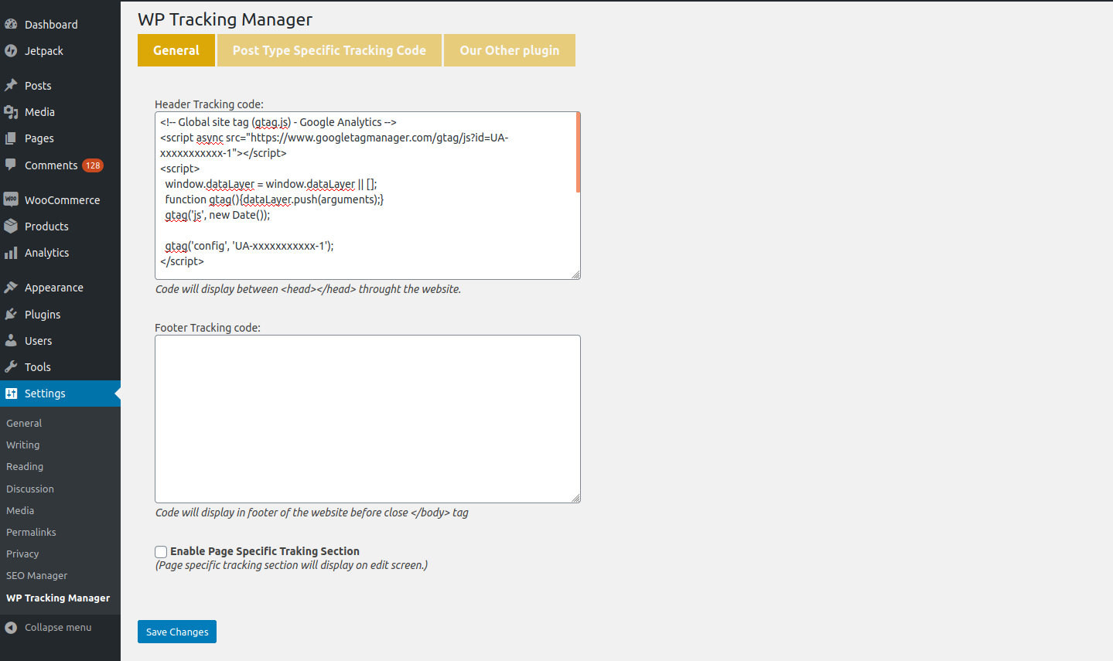This screenshot has width=1113, height=661.
Task: Switch to the General tab
Action: pyautogui.click(x=176, y=50)
